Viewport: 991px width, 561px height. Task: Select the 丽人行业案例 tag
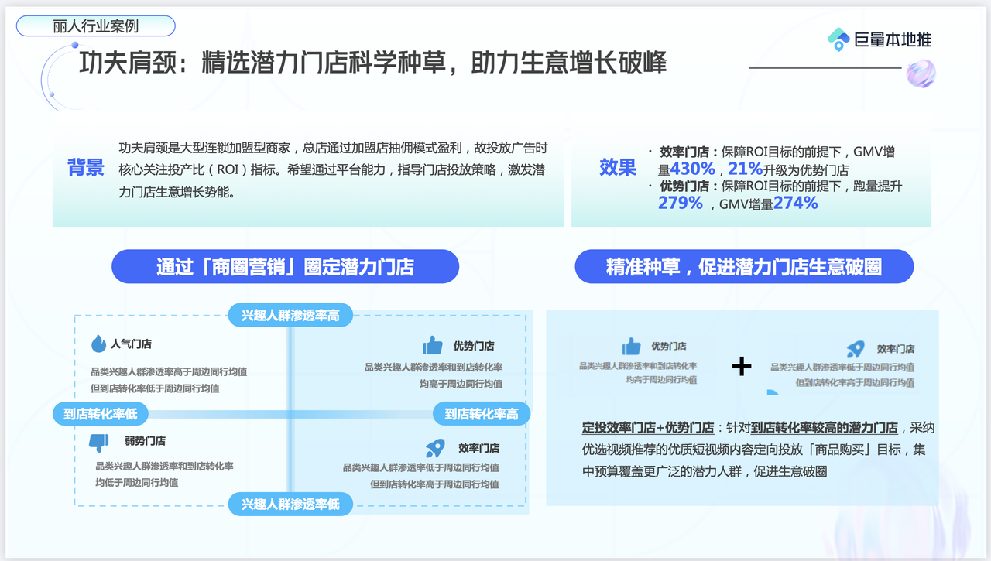pos(96,26)
